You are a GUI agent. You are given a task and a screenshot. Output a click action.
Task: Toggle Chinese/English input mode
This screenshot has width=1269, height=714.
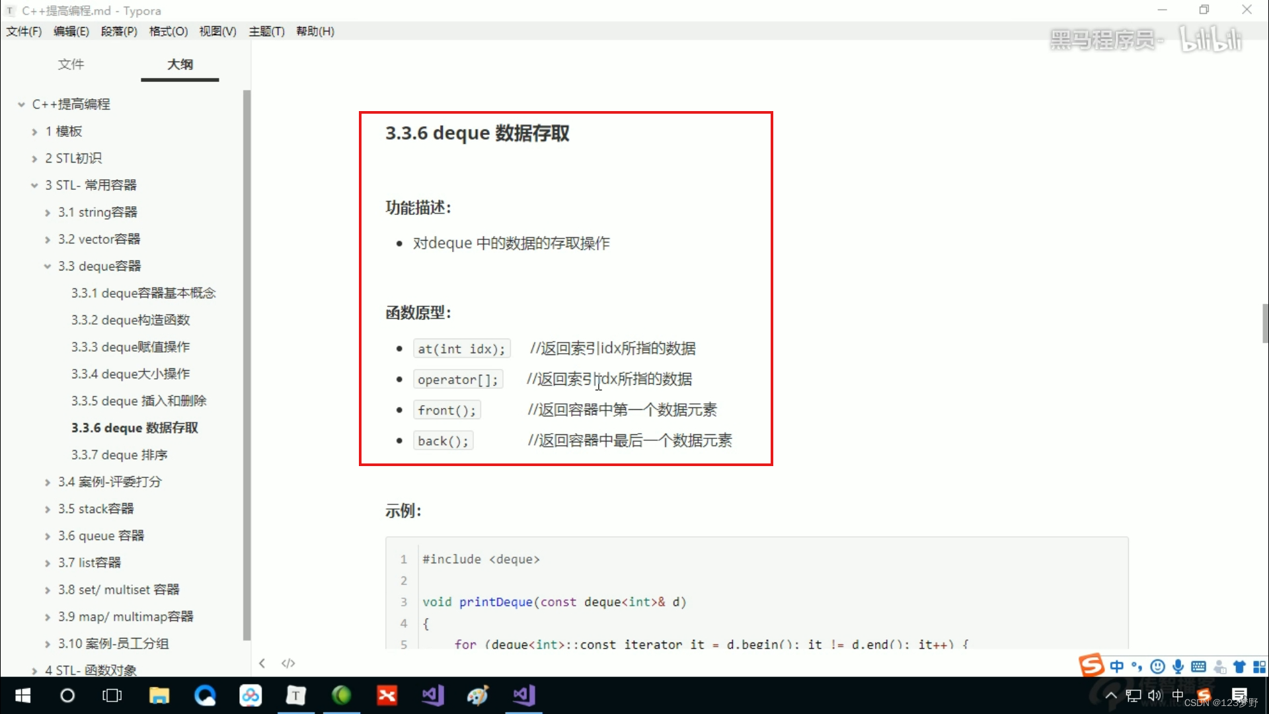tap(1117, 667)
